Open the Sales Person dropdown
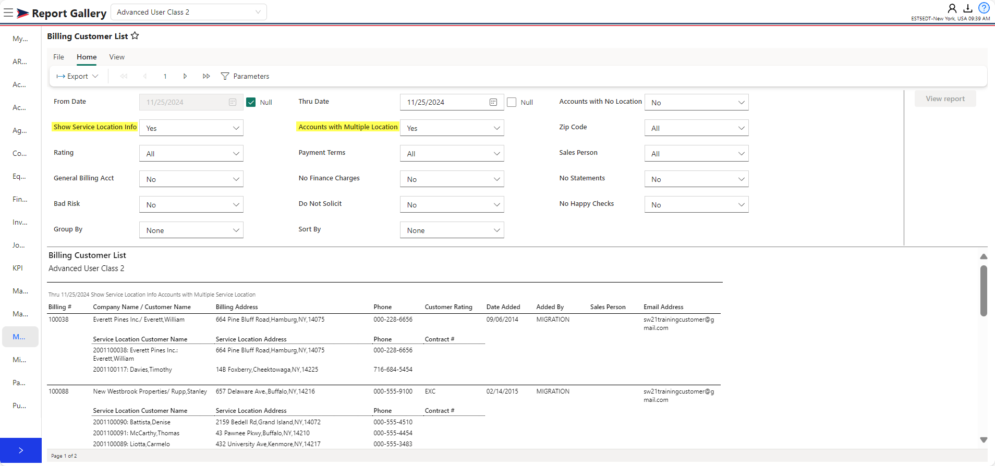Image resolution: width=995 pixels, height=466 pixels. (697, 153)
